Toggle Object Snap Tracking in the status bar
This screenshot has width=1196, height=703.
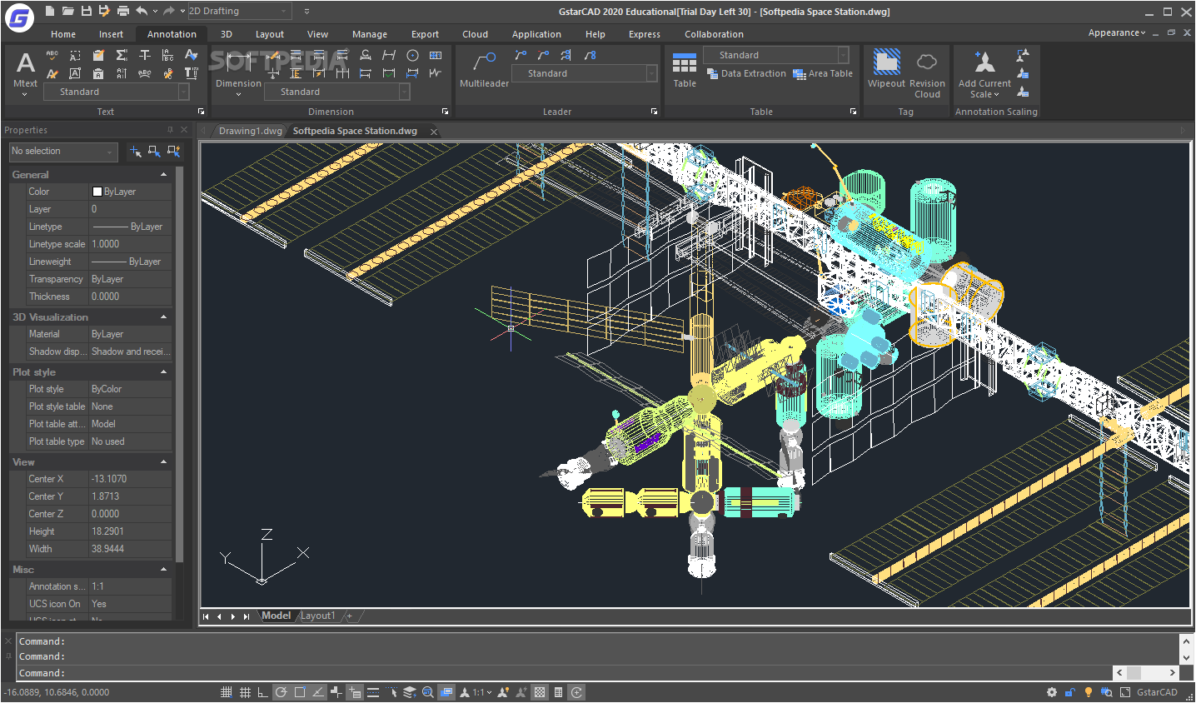click(x=318, y=692)
